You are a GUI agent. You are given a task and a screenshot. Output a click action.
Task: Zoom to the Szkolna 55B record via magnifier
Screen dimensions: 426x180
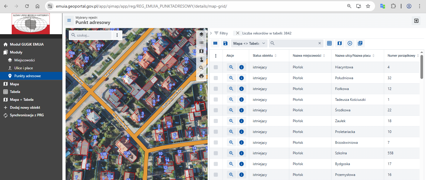tap(231, 153)
